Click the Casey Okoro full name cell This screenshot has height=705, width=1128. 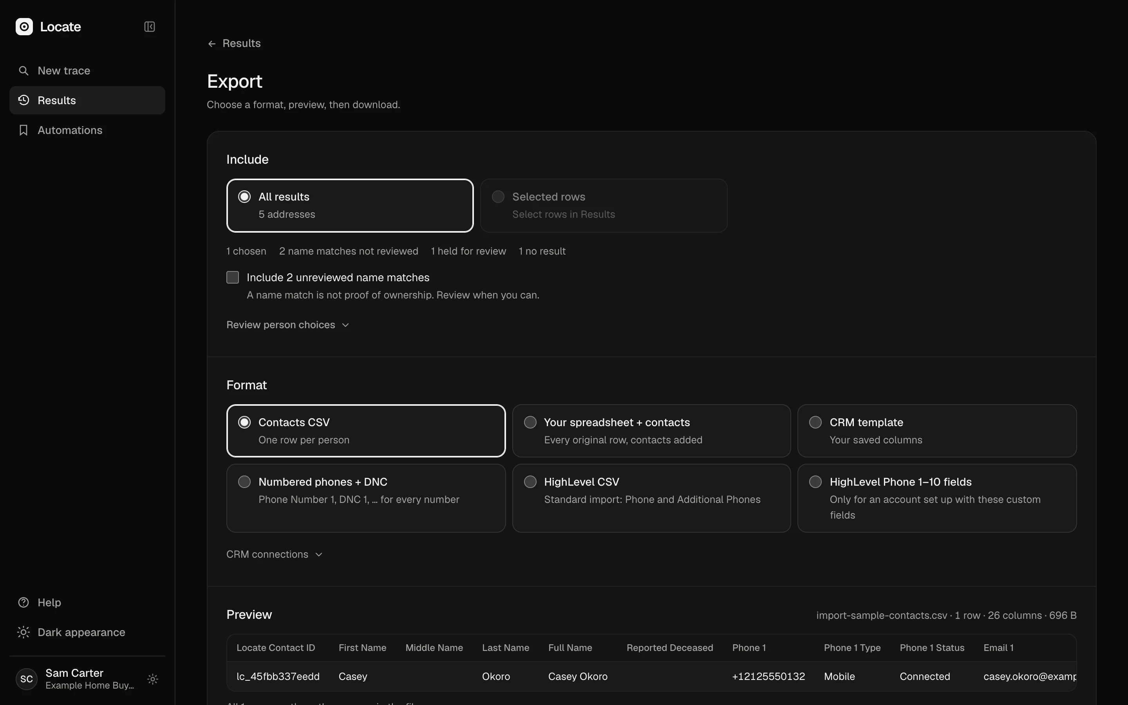tap(578, 676)
